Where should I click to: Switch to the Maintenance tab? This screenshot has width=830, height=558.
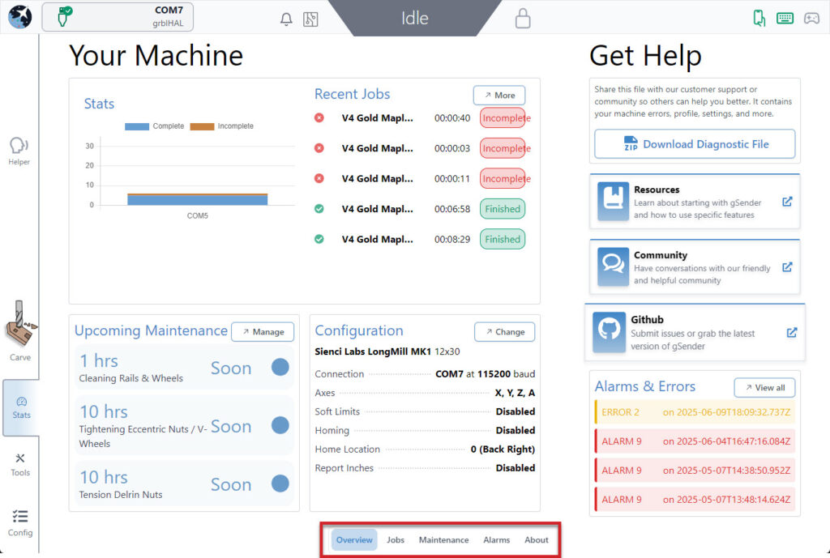pos(443,540)
